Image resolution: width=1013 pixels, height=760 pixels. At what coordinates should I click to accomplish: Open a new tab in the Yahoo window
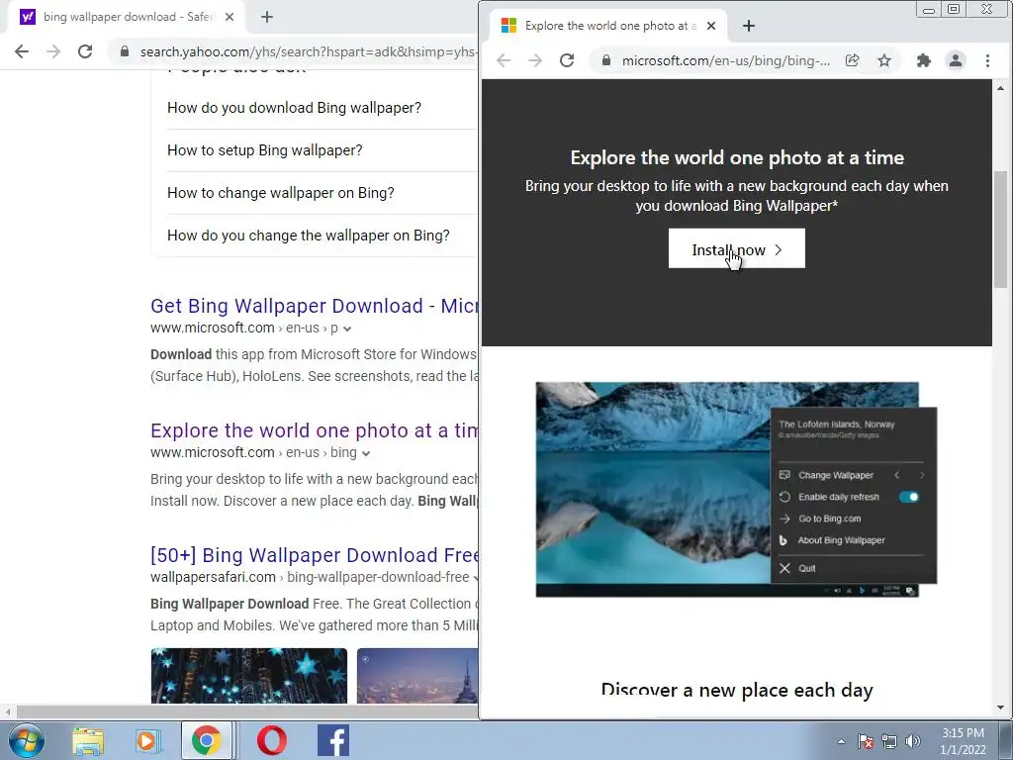tap(267, 17)
